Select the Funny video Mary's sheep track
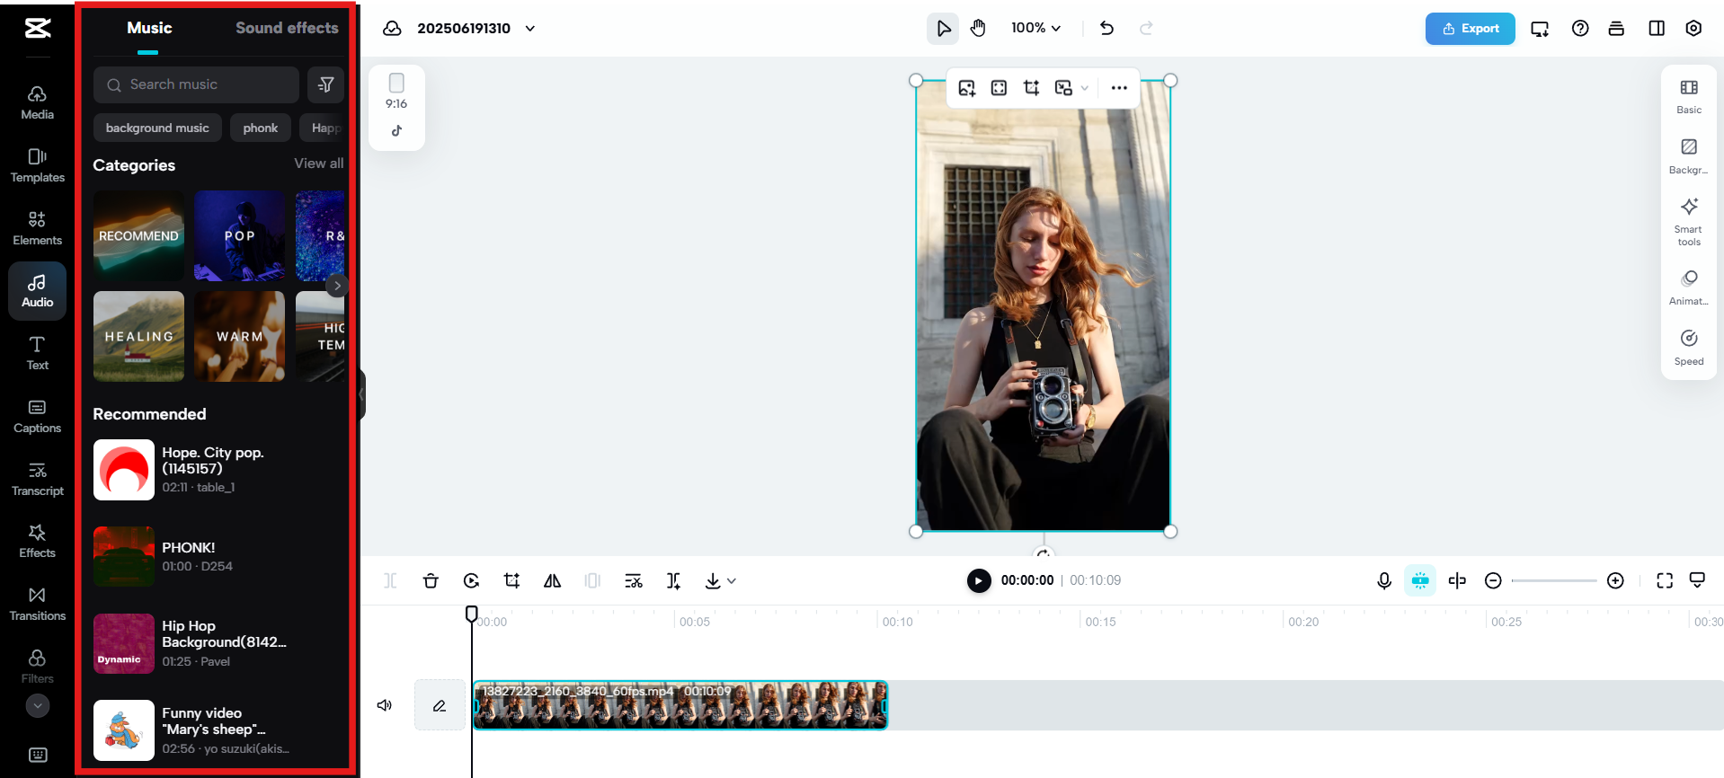 218,730
